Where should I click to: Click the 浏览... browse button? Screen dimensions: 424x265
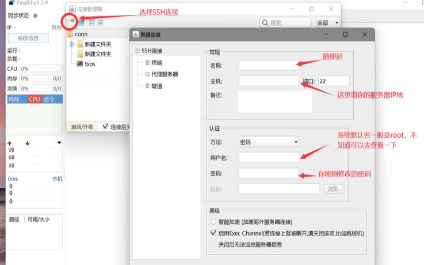pyautogui.click(x=334, y=188)
